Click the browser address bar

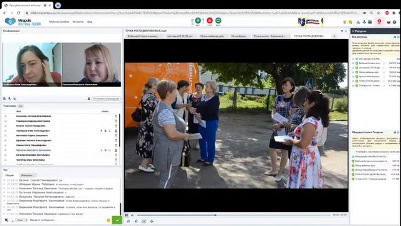[194, 13]
